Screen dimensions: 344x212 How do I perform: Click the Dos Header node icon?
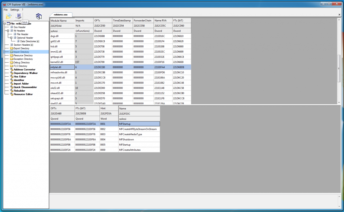12,27
